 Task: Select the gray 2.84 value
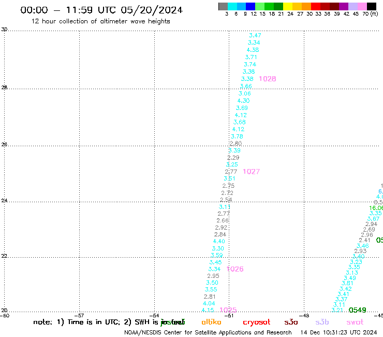[x=220, y=234]
